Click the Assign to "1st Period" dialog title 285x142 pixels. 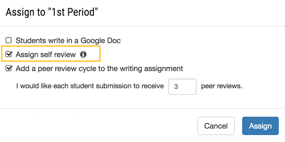[x=52, y=12]
